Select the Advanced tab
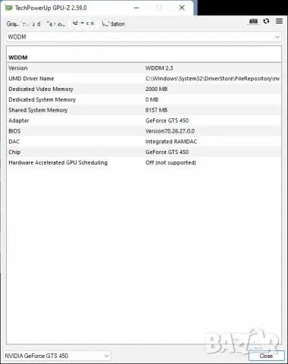Image resolution: width=288 pixels, height=364 pixels. 83,24
